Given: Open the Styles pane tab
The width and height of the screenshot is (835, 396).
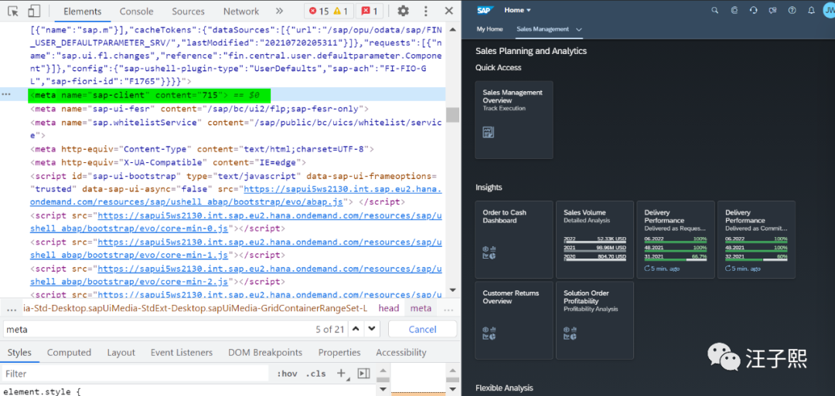Looking at the screenshot, I should (x=19, y=353).
